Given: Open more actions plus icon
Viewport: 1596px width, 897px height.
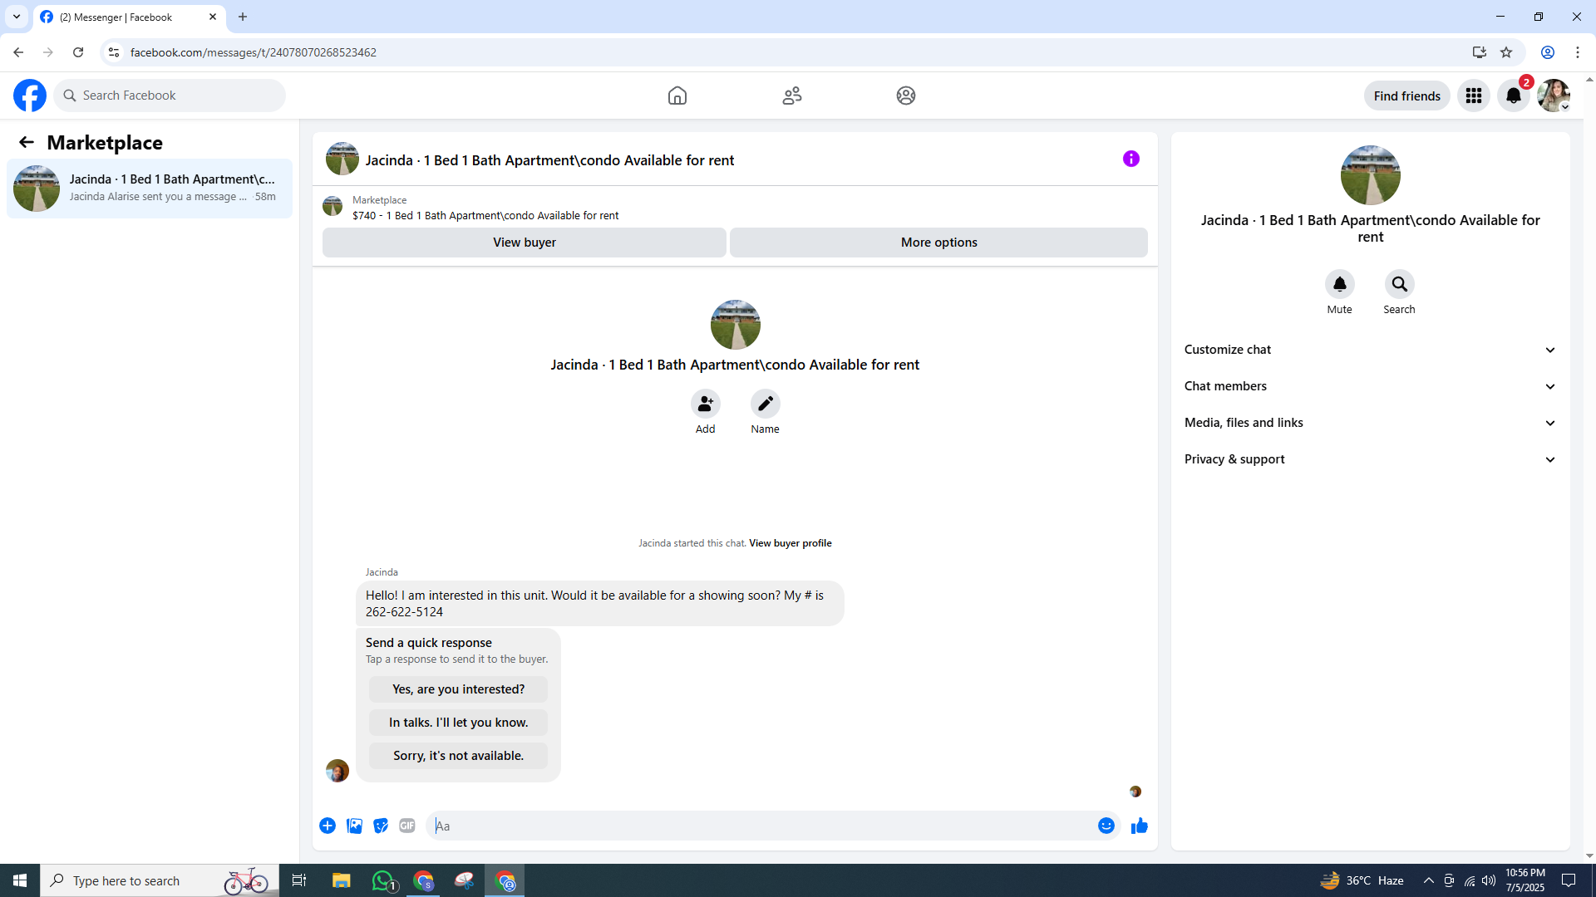Looking at the screenshot, I should (328, 826).
